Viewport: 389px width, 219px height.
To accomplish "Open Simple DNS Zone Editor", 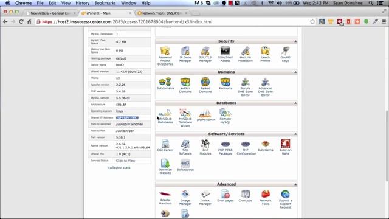I will pos(246,87).
